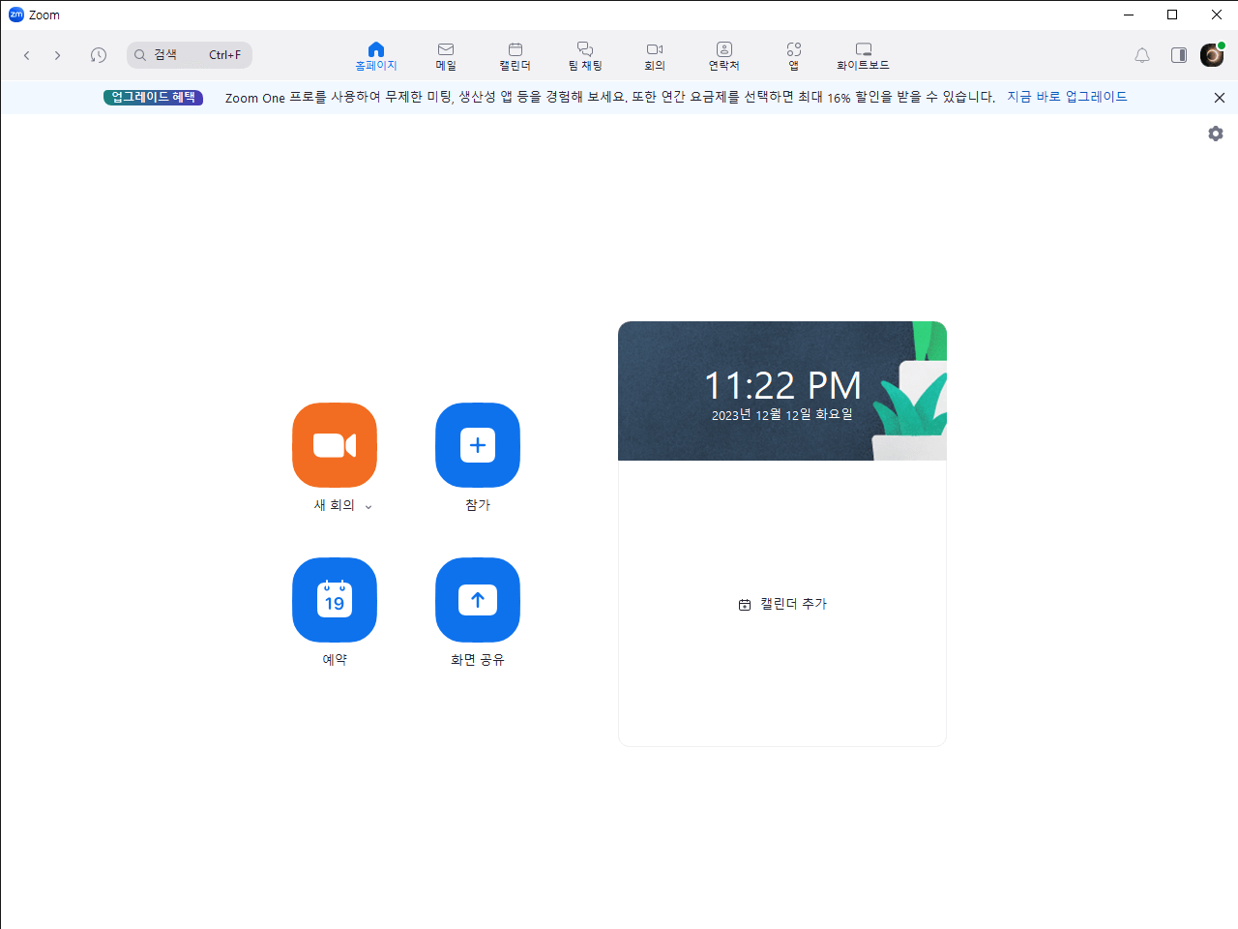Click the 화면 공유 share screen button

point(478,600)
